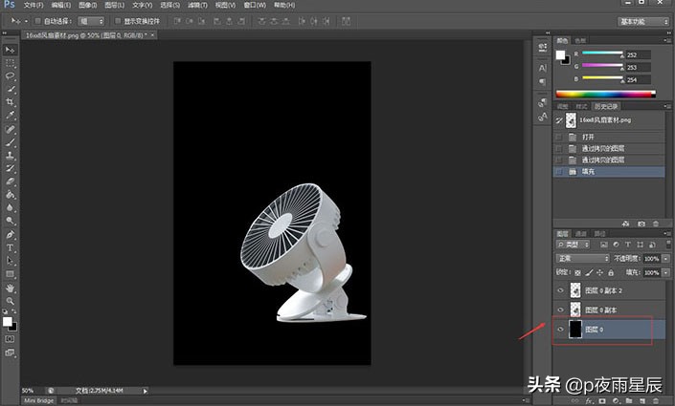Select the 填充 history state
Image resolution: width=675 pixels, height=406 pixels.
588,173
